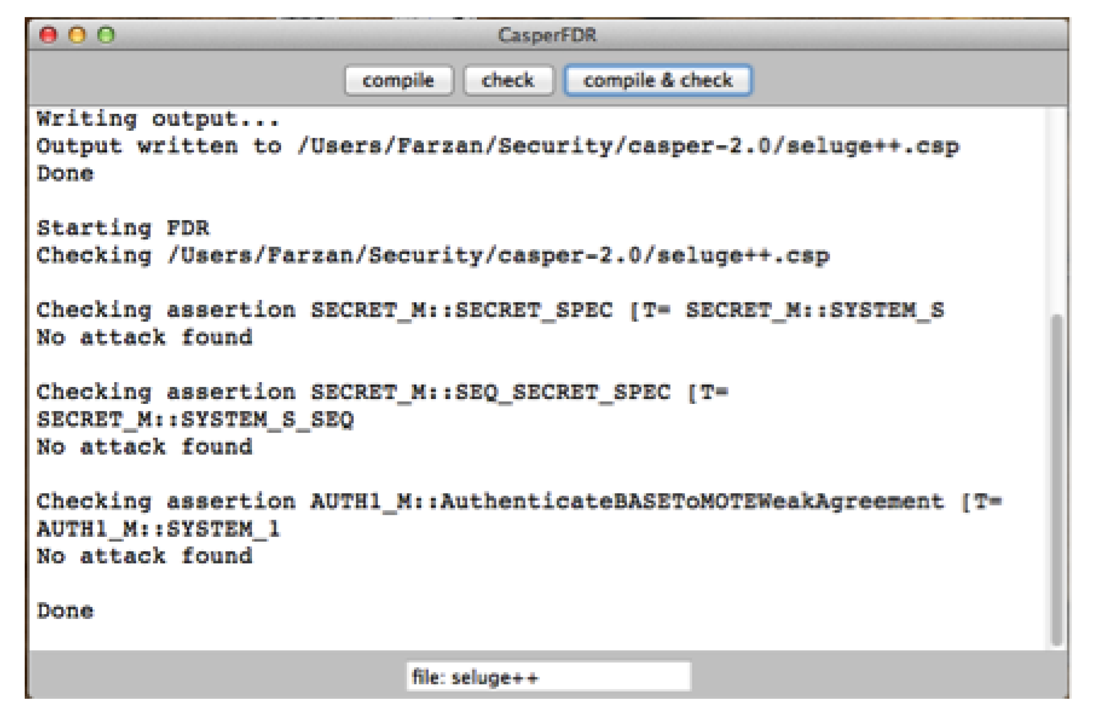Image resolution: width=1094 pixels, height=717 pixels.
Task: Click "No attack found" below AUTH1_M::SYSTEM_1
Action: [x=145, y=556]
